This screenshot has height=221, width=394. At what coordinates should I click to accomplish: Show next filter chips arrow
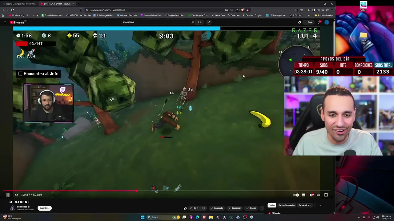[320, 205]
